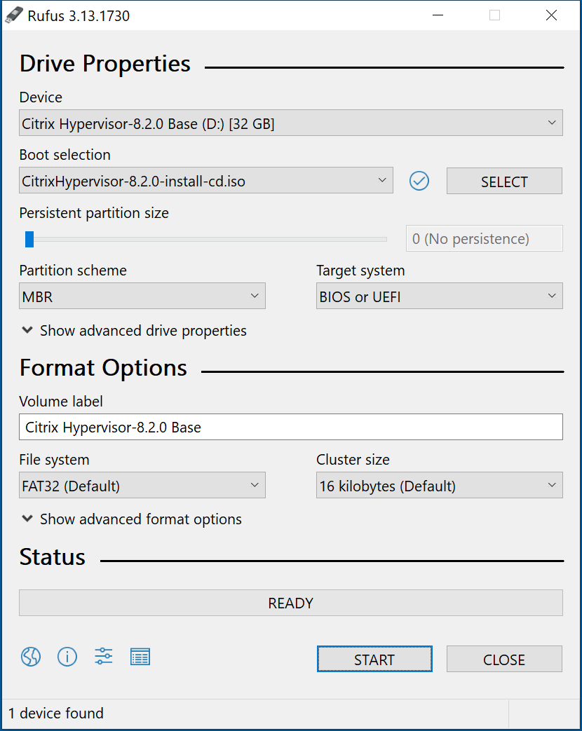Open application settings sliders icon
This screenshot has width=582, height=731.
tap(104, 657)
